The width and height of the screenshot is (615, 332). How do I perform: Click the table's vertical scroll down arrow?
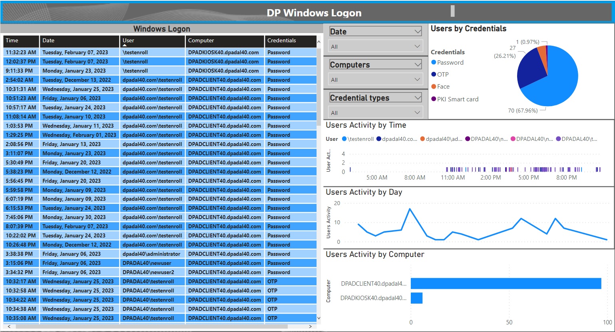tap(318, 318)
